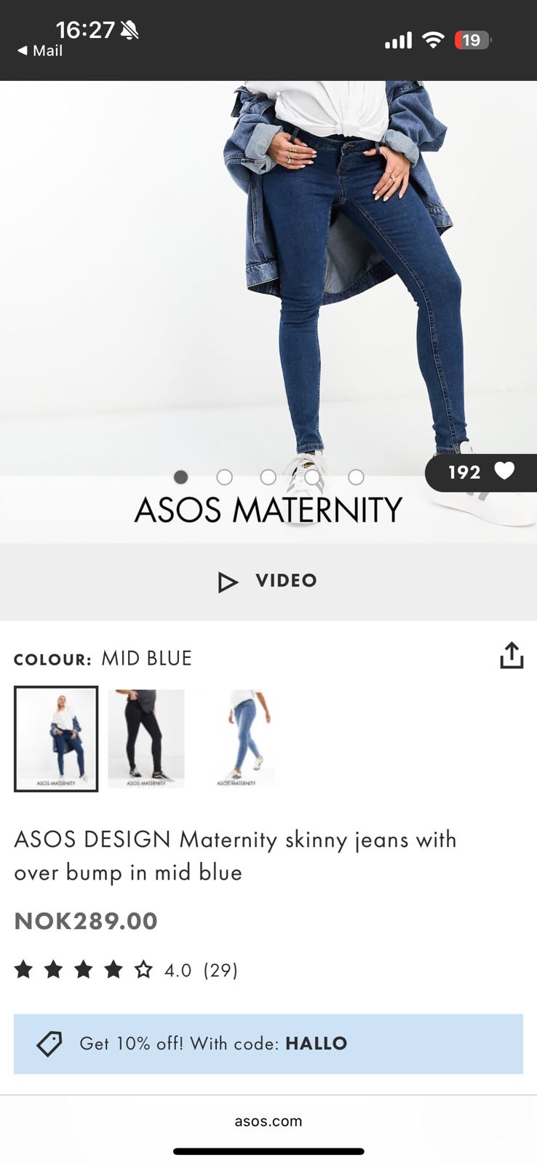Choose the black jeans colour thumbnail

146,738
